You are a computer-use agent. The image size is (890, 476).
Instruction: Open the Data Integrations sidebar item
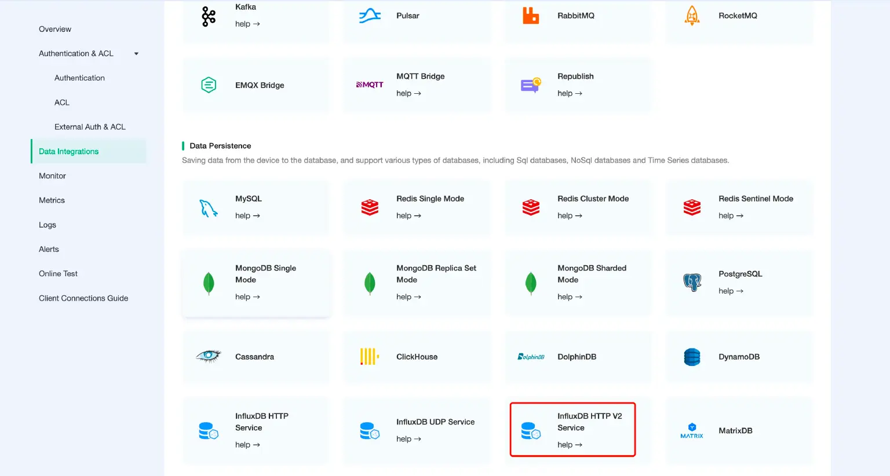click(x=68, y=151)
